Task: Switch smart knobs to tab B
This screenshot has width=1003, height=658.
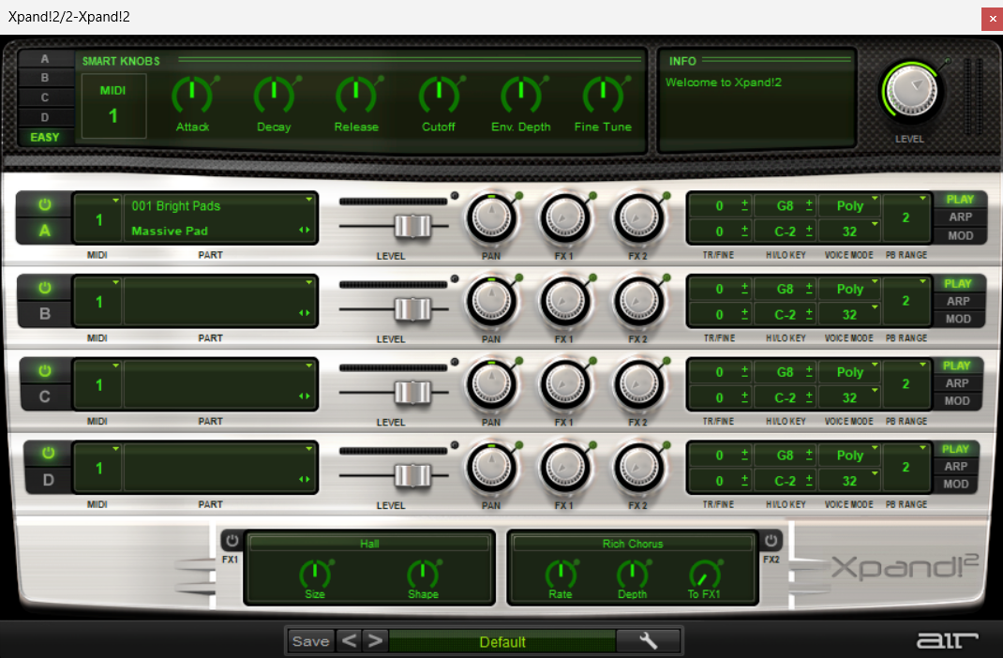Action: point(45,78)
